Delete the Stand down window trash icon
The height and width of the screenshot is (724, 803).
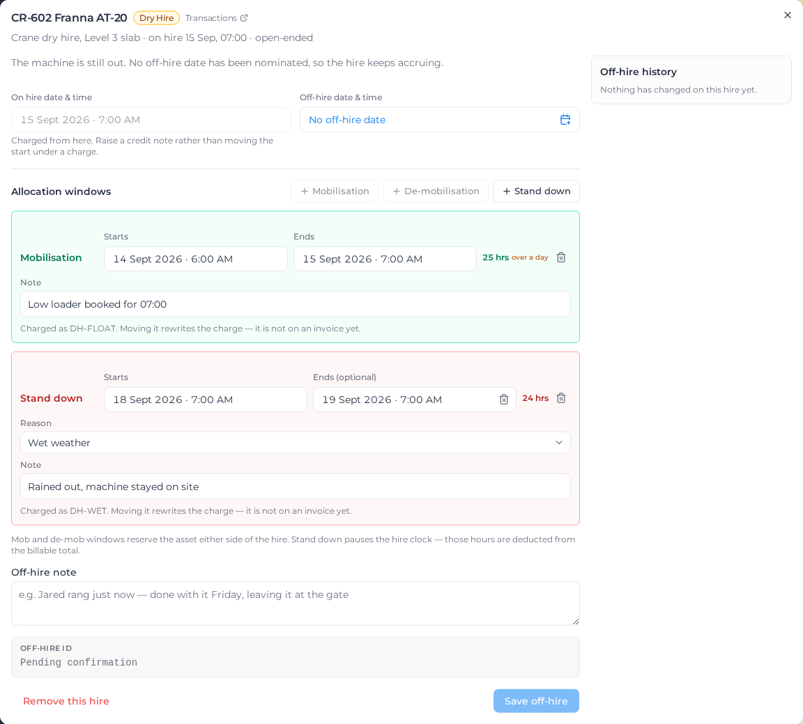[x=561, y=398]
